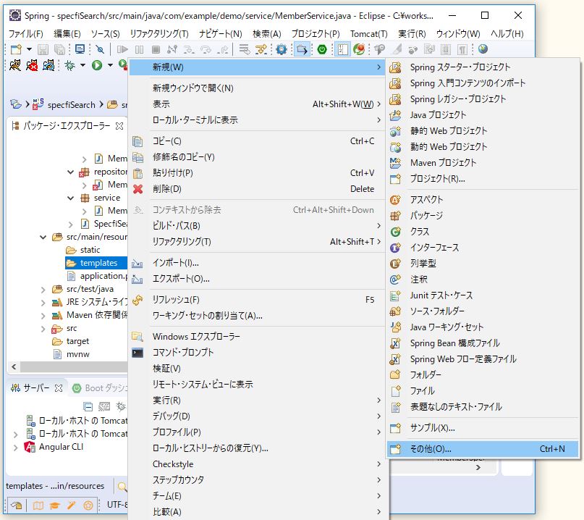Image resolution: width=584 pixels, height=520 pixels.
Task: Choose Spring スターター・プロジェクト entry
Action: (x=483, y=67)
